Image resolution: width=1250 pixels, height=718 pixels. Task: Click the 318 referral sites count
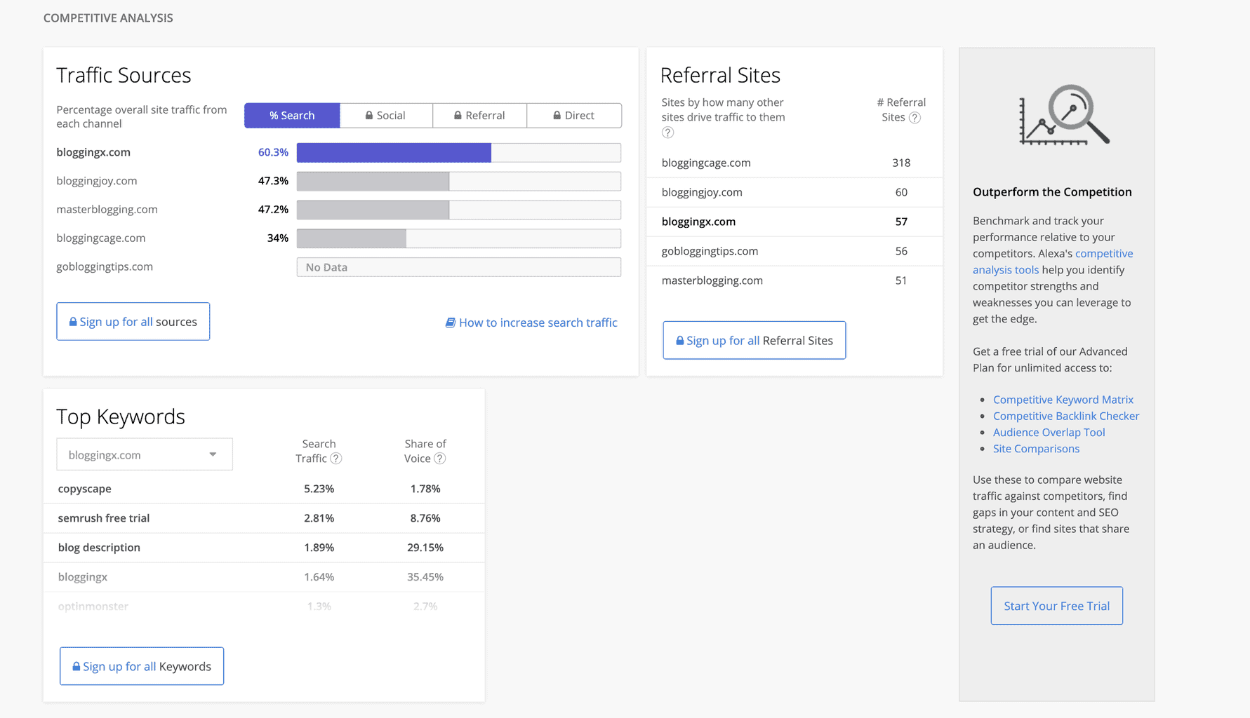pyautogui.click(x=901, y=163)
